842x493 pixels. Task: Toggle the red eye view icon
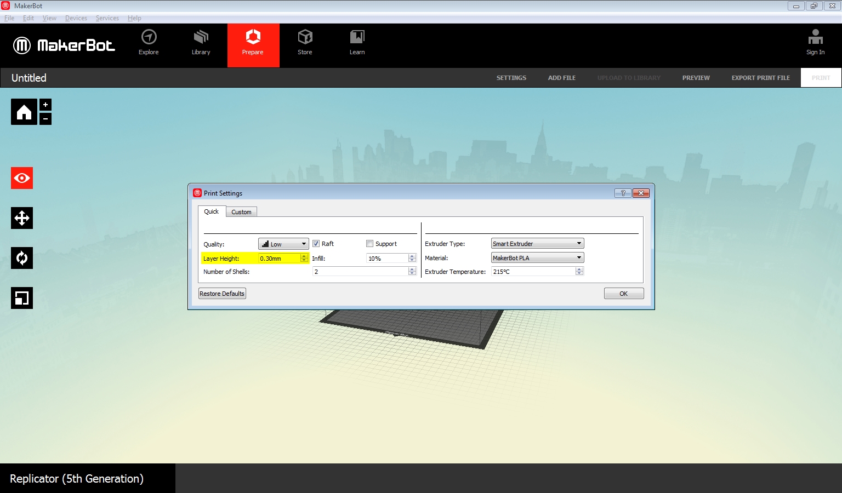[22, 178]
